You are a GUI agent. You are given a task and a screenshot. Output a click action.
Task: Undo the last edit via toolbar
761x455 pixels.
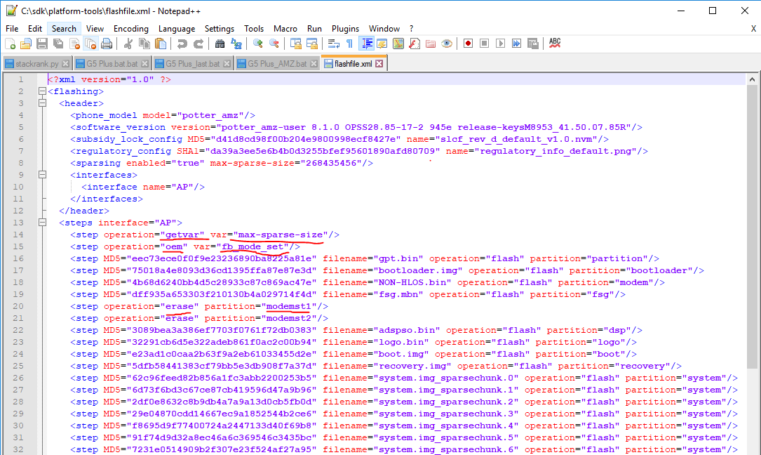tap(182, 44)
